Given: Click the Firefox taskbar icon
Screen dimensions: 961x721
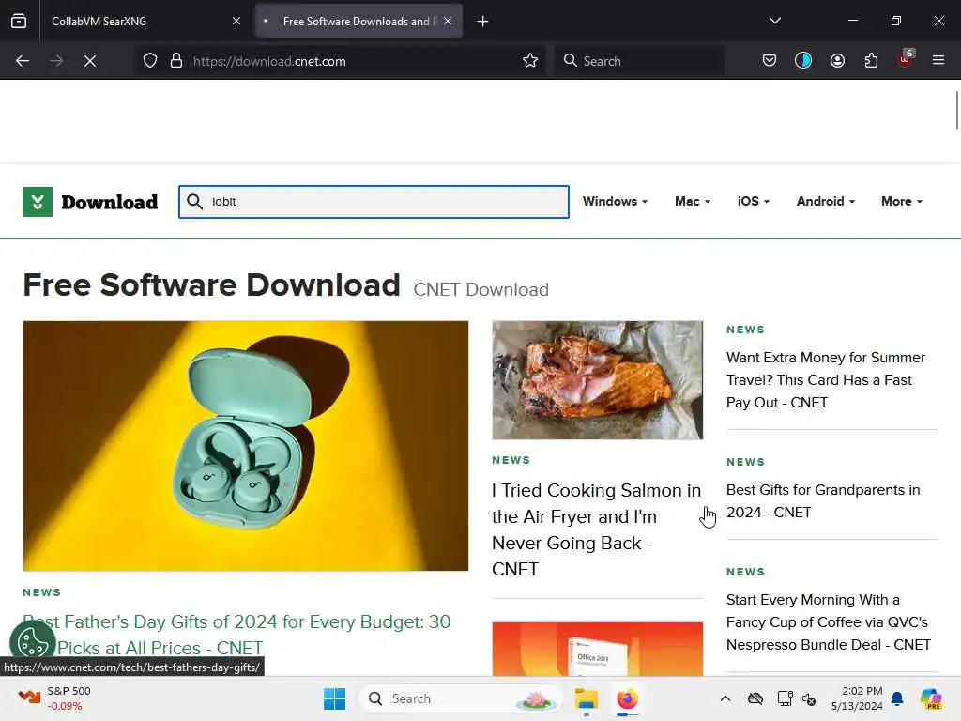Looking at the screenshot, I should coord(627,698).
